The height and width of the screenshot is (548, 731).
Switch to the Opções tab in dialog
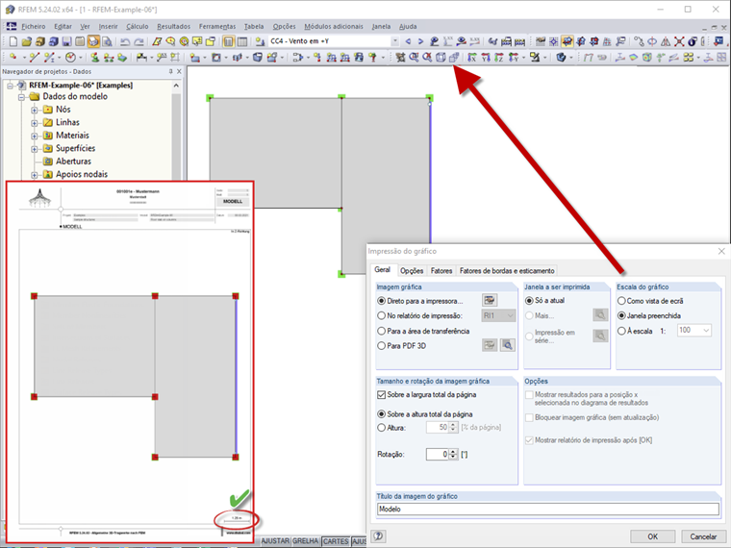412,271
